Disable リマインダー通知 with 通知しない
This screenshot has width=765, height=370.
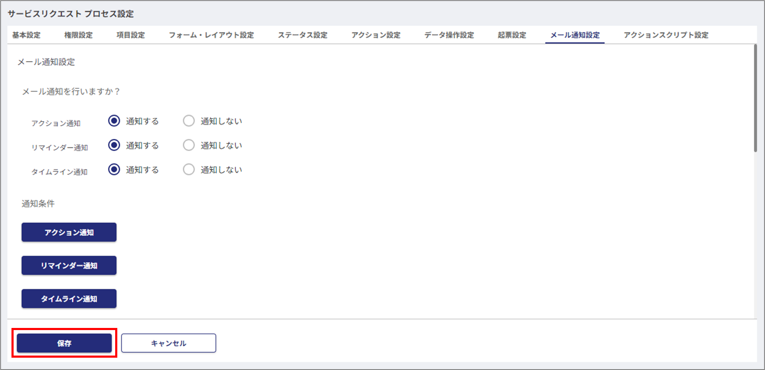pos(189,145)
